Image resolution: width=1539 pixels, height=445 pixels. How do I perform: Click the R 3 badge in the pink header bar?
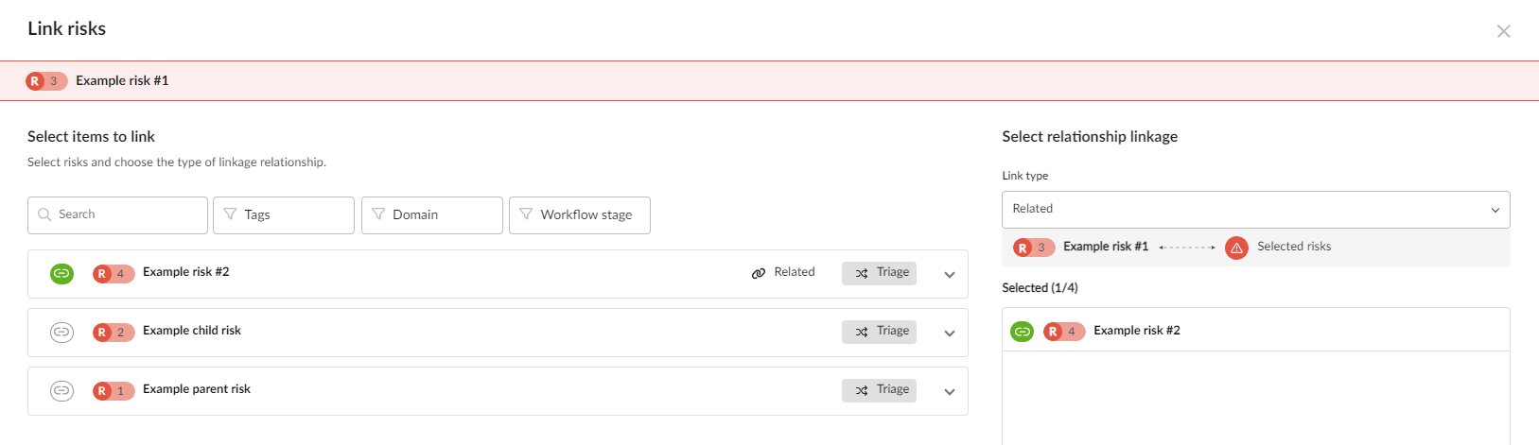(x=46, y=81)
